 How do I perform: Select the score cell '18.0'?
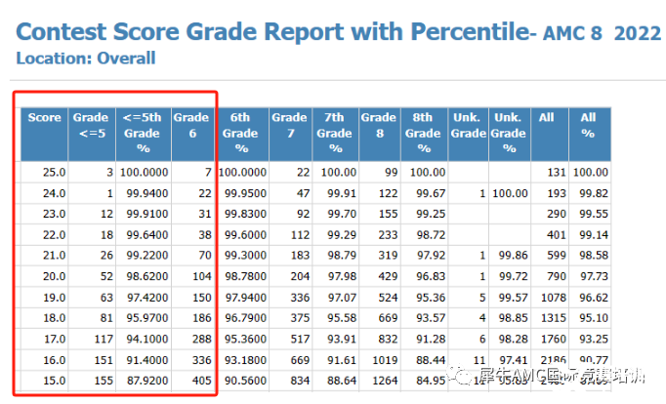coord(54,318)
